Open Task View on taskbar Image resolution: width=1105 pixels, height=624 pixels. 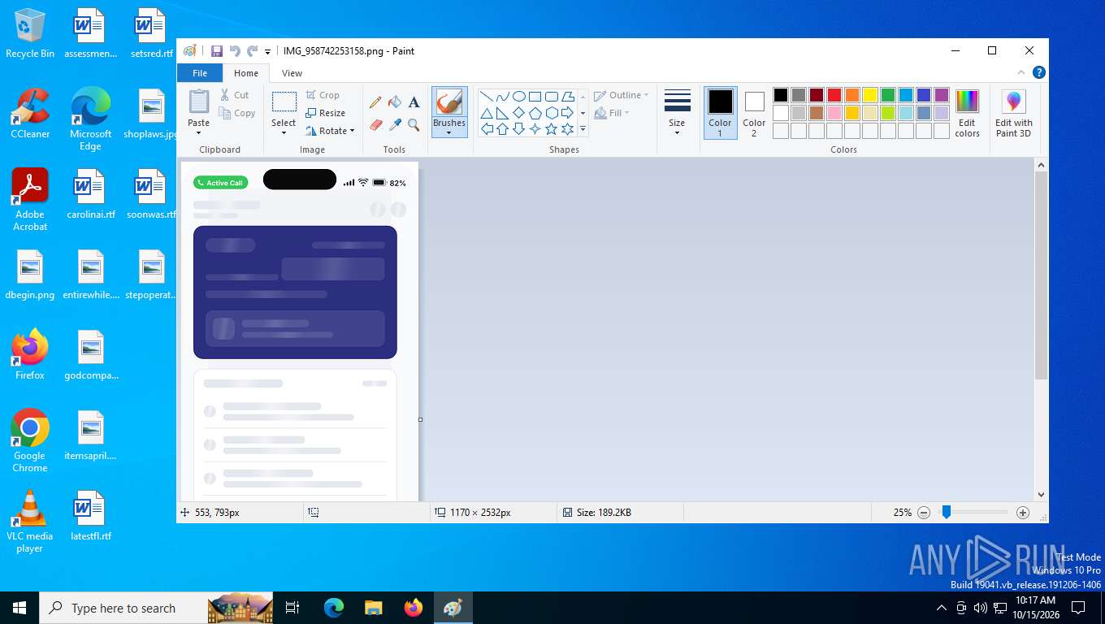(292, 608)
